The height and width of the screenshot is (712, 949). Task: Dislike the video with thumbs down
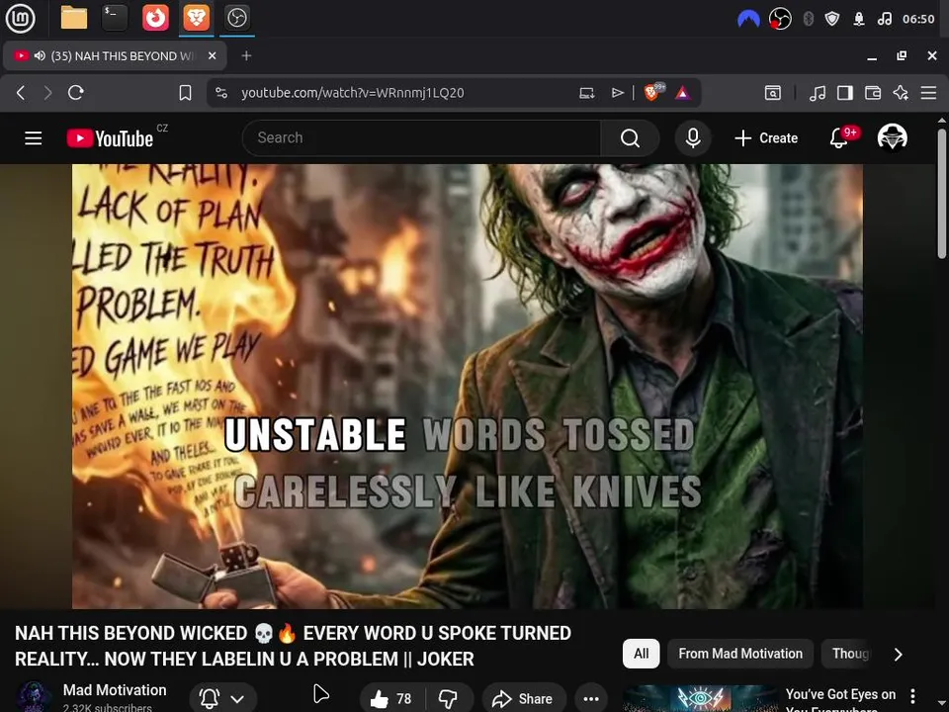(449, 699)
